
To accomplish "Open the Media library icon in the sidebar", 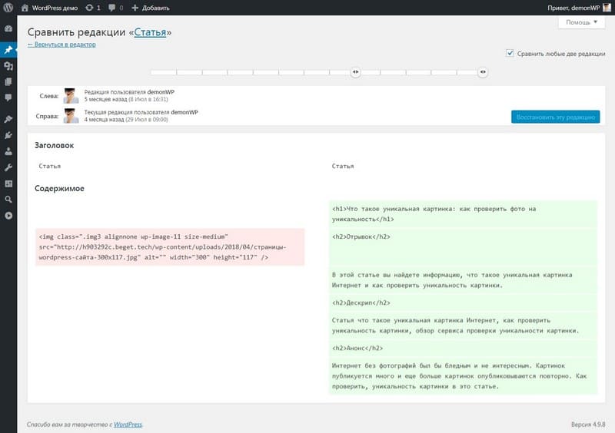I will pyautogui.click(x=8, y=66).
